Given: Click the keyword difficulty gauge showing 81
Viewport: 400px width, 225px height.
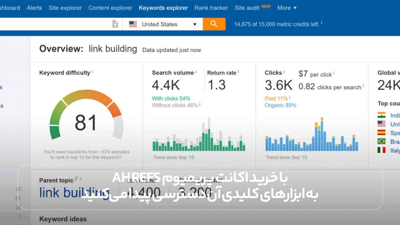Looking at the screenshot, I should [x=86, y=115].
